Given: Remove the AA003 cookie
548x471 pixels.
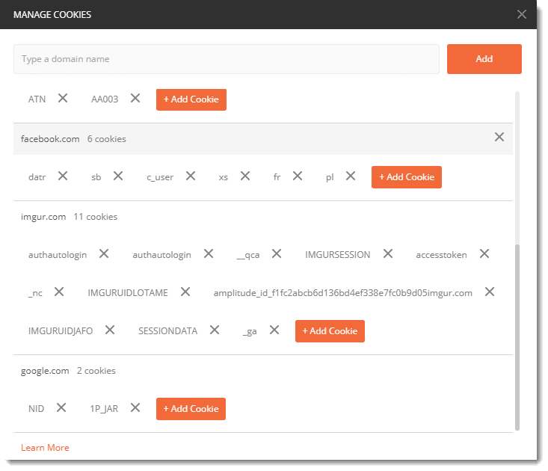Looking at the screenshot, I should [x=135, y=98].
